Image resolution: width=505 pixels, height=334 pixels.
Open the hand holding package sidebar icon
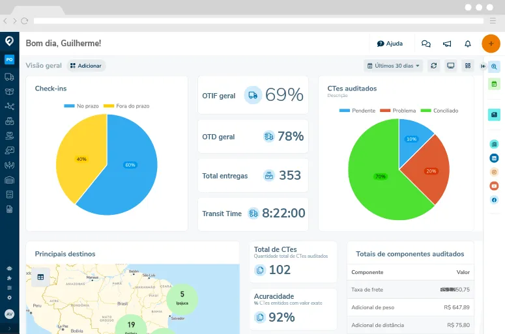(9, 136)
